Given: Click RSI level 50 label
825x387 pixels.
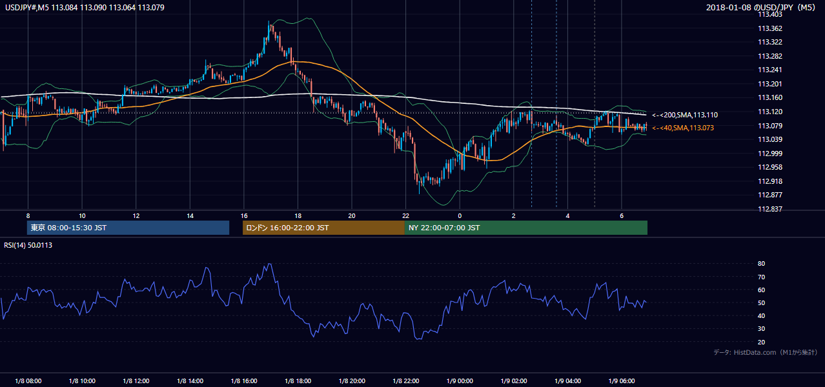Looking at the screenshot, I should click(762, 303).
